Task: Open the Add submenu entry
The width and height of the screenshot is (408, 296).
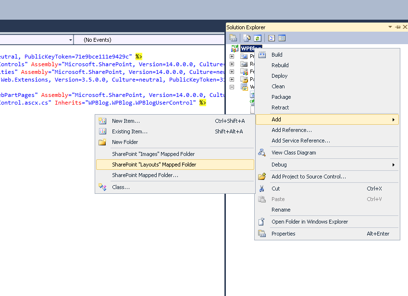Action: tap(327, 119)
